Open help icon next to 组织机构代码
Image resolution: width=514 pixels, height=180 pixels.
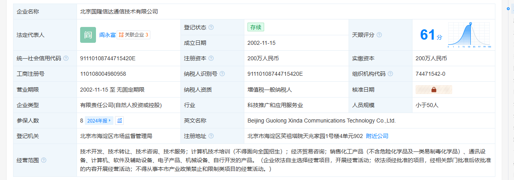390,74
